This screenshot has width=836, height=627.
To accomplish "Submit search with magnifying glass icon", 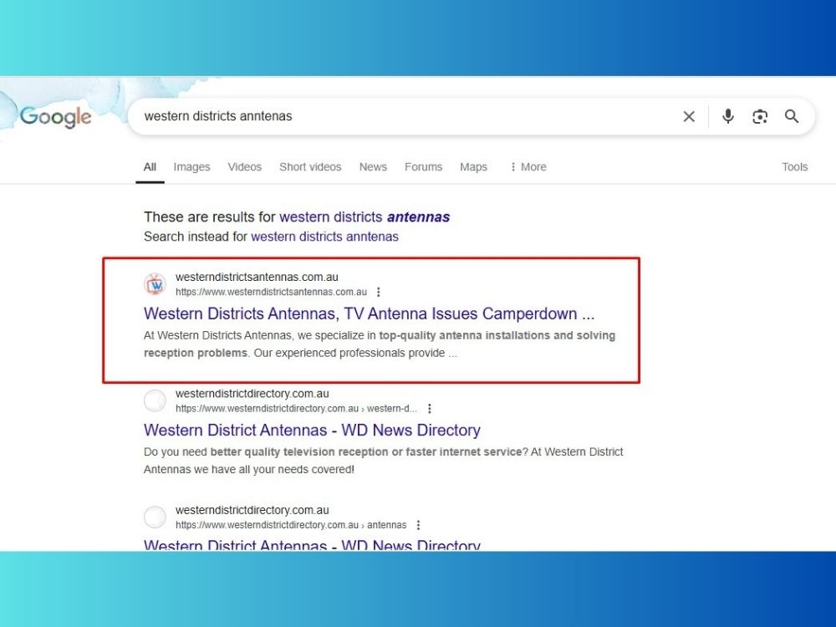I will click(792, 116).
